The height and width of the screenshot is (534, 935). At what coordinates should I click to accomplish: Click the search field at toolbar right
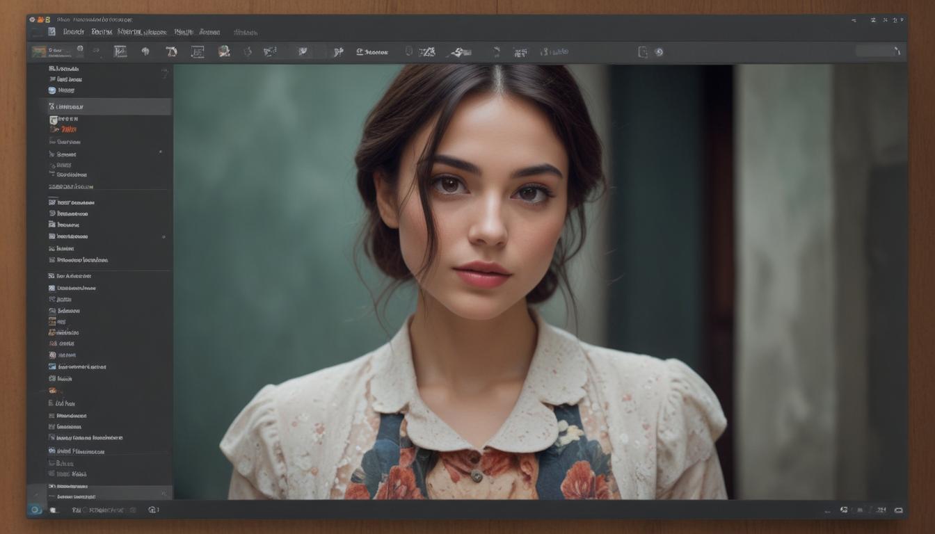point(877,51)
